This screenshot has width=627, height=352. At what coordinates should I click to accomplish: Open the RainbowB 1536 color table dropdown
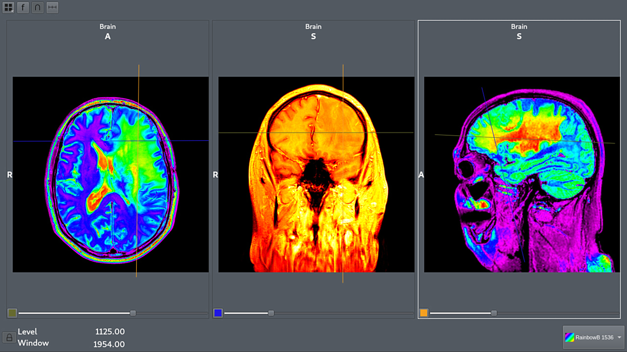[593, 337]
